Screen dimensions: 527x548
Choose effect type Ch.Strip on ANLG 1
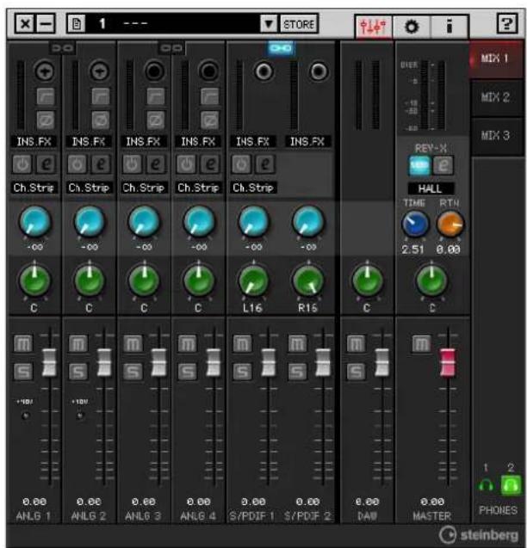(x=34, y=188)
